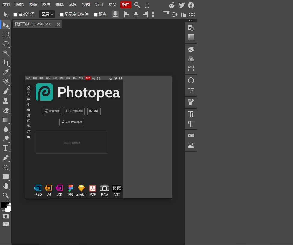Open the 图层 dropdown in the options bar

[47, 14]
